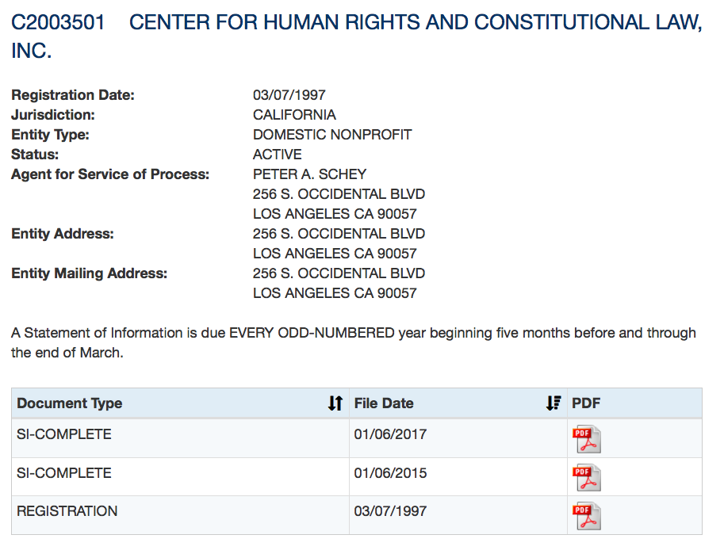This screenshot has height=554, width=724.
Task: Click the Document Type column header
Action: pos(70,403)
